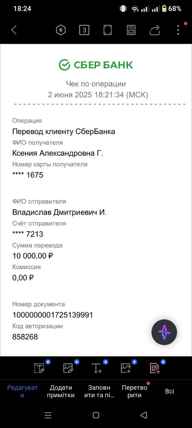Image resolution: width=192 pixels, height=428 pixels.
Task: Switch to the Додати примітки tab
Action: (x=61, y=391)
